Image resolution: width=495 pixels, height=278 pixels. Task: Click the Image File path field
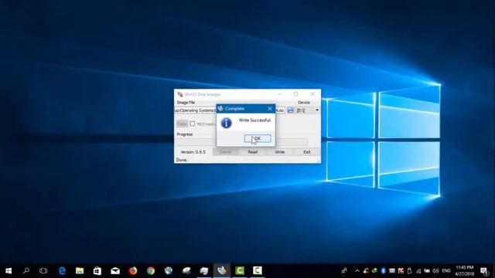[x=230, y=110]
